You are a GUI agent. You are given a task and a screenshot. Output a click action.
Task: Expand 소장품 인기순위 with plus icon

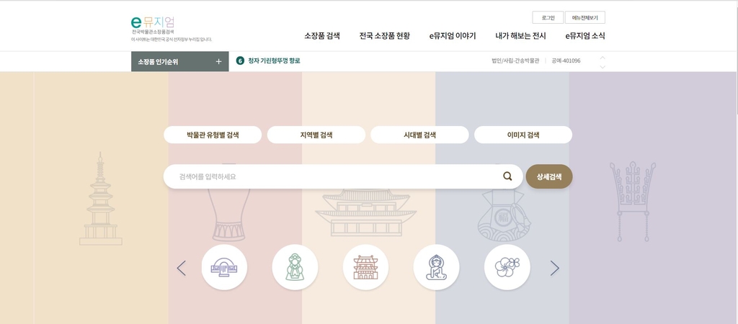pyautogui.click(x=218, y=61)
